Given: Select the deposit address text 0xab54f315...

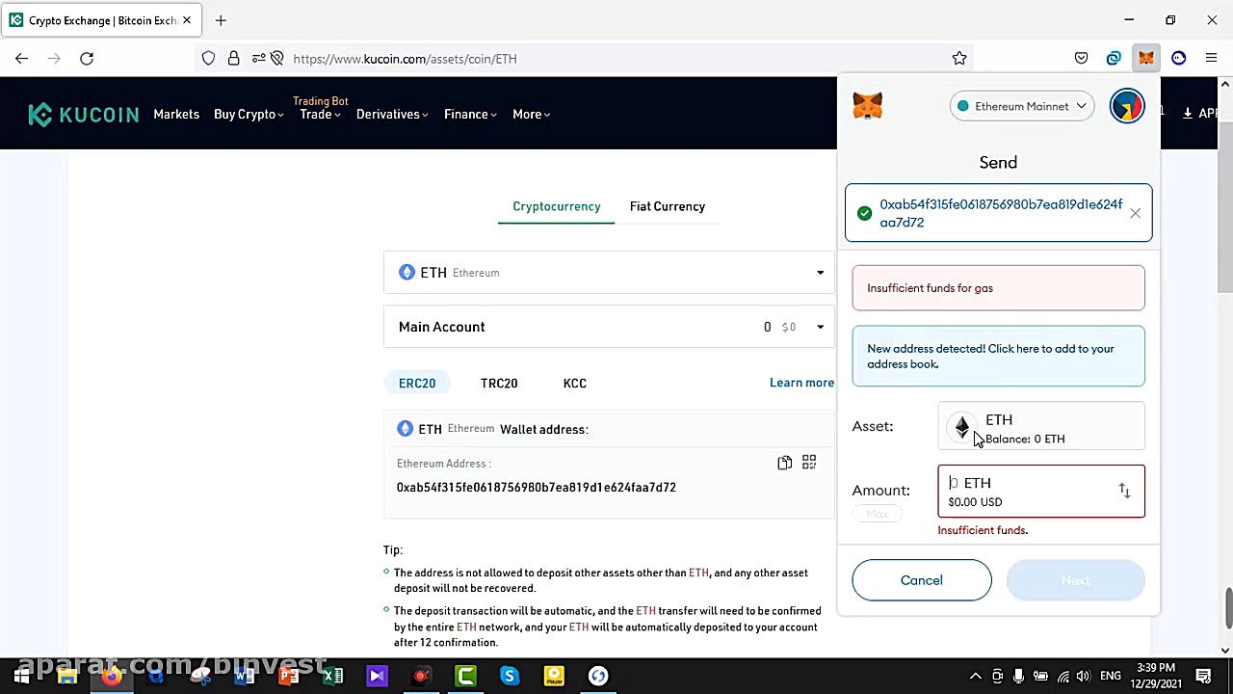Looking at the screenshot, I should click(x=536, y=488).
